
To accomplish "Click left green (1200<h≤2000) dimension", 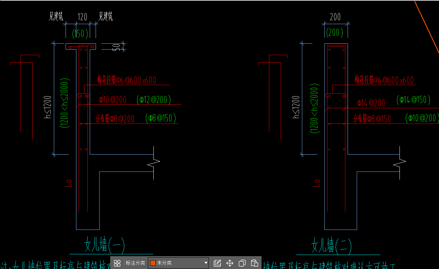I will click(65, 103).
